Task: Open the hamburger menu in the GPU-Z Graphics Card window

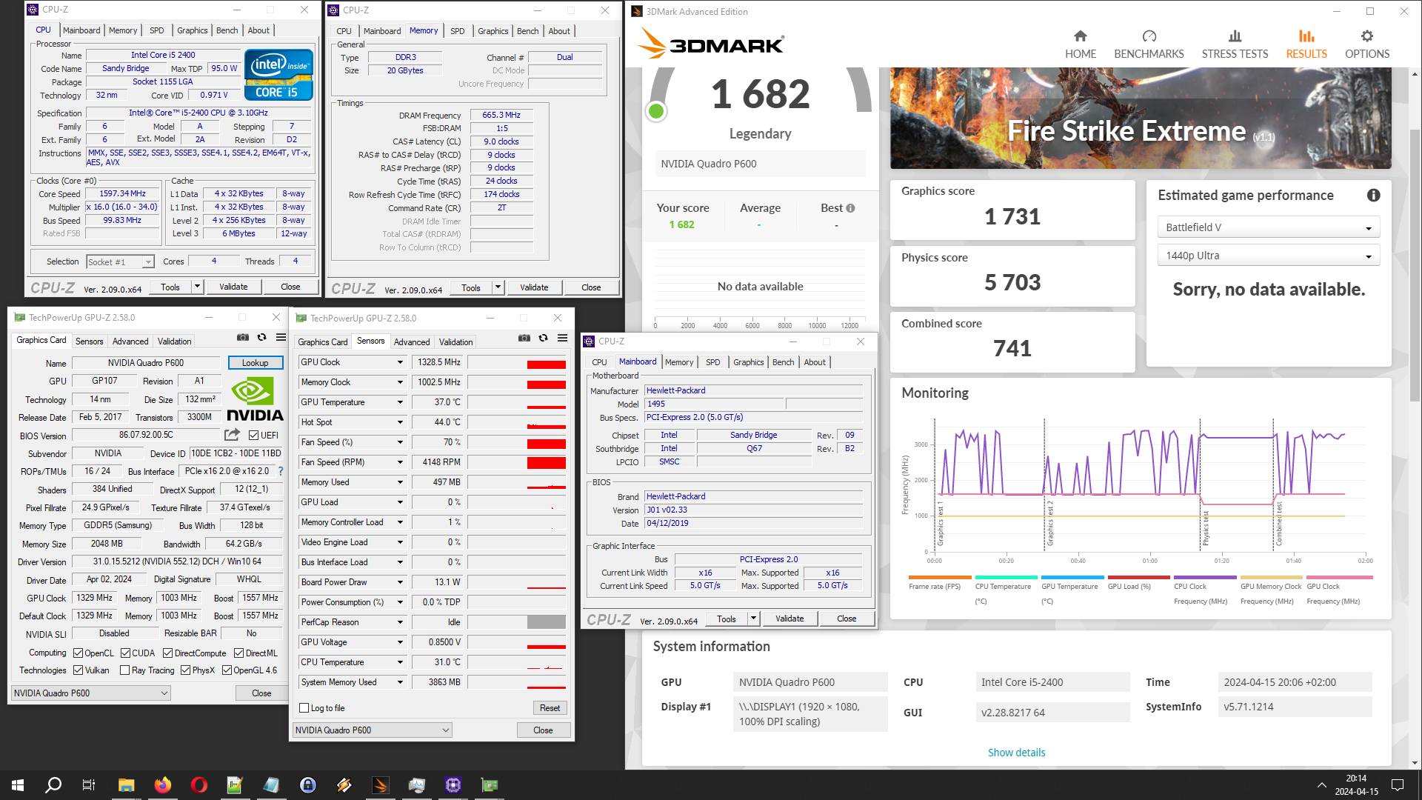Action: [x=281, y=338]
